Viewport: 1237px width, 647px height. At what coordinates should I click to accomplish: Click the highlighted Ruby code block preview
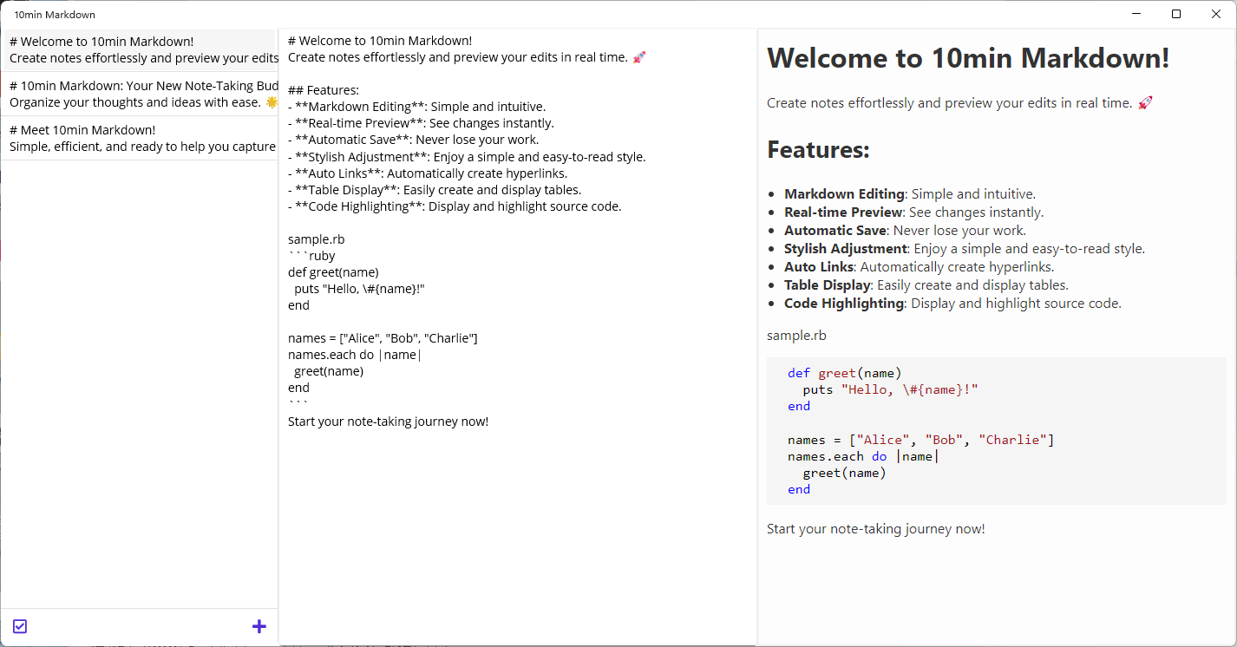tap(997, 431)
